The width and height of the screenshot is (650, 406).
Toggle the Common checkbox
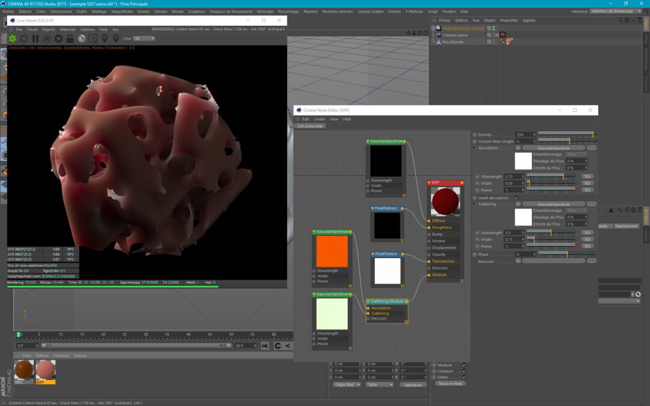click(464, 371)
